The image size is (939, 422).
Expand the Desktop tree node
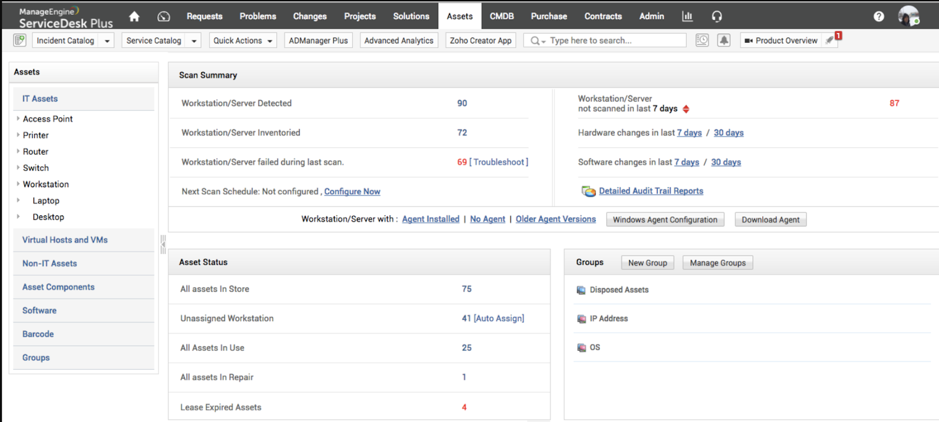tap(18, 217)
